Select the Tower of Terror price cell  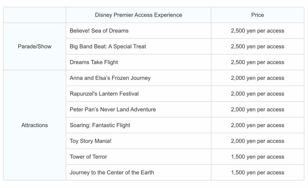tap(257, 157)
